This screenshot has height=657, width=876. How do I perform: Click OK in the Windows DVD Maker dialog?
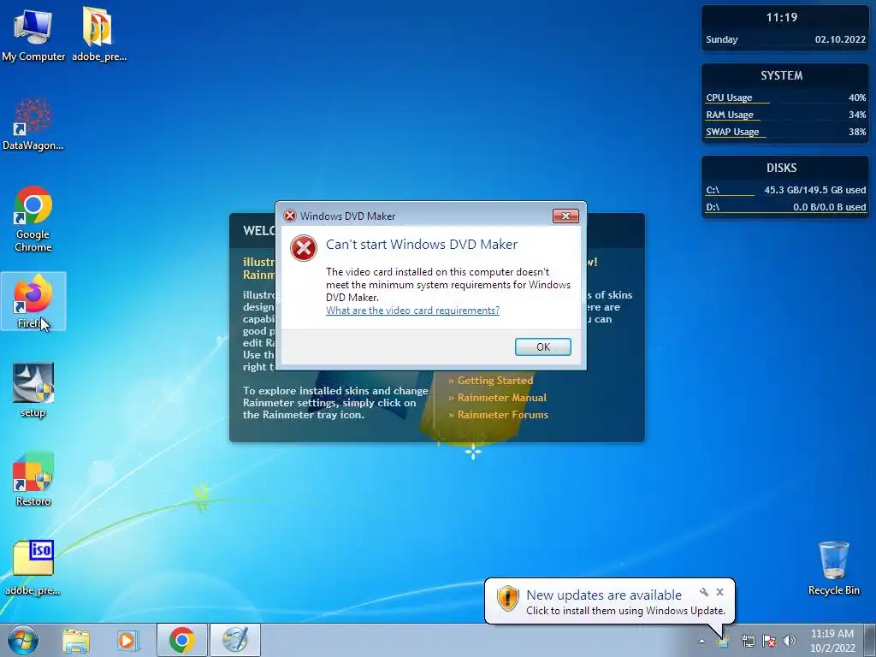coord(542,347)
